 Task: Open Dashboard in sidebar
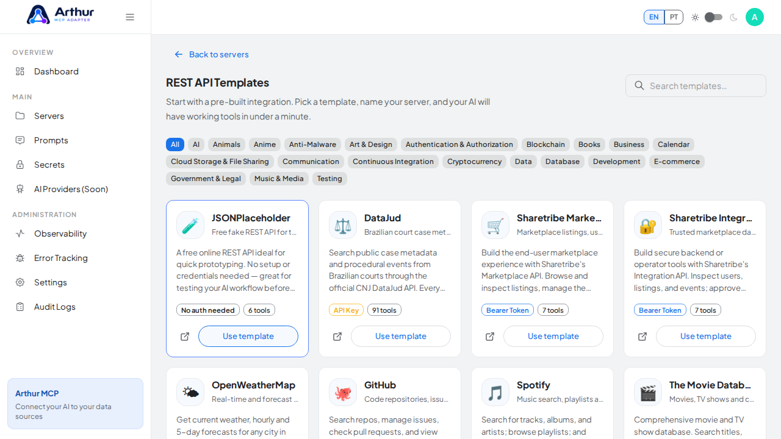coord(76,71)
